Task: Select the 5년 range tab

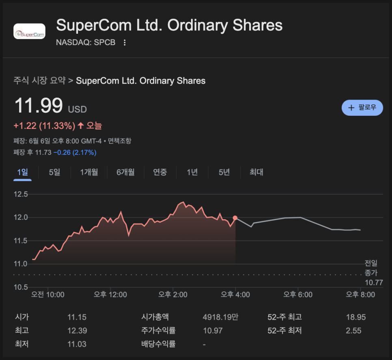Action: tap(224, 172)
